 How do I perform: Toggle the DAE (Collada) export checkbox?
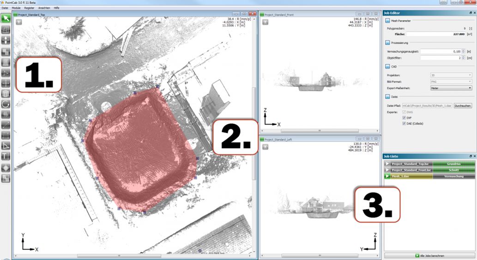405,124
